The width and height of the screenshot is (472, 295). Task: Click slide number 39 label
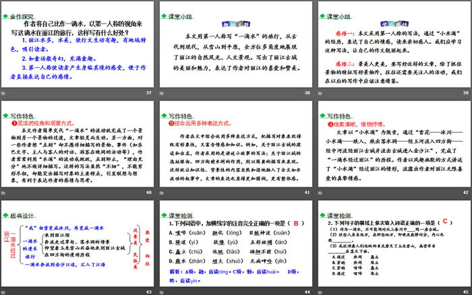click(466, 93)
